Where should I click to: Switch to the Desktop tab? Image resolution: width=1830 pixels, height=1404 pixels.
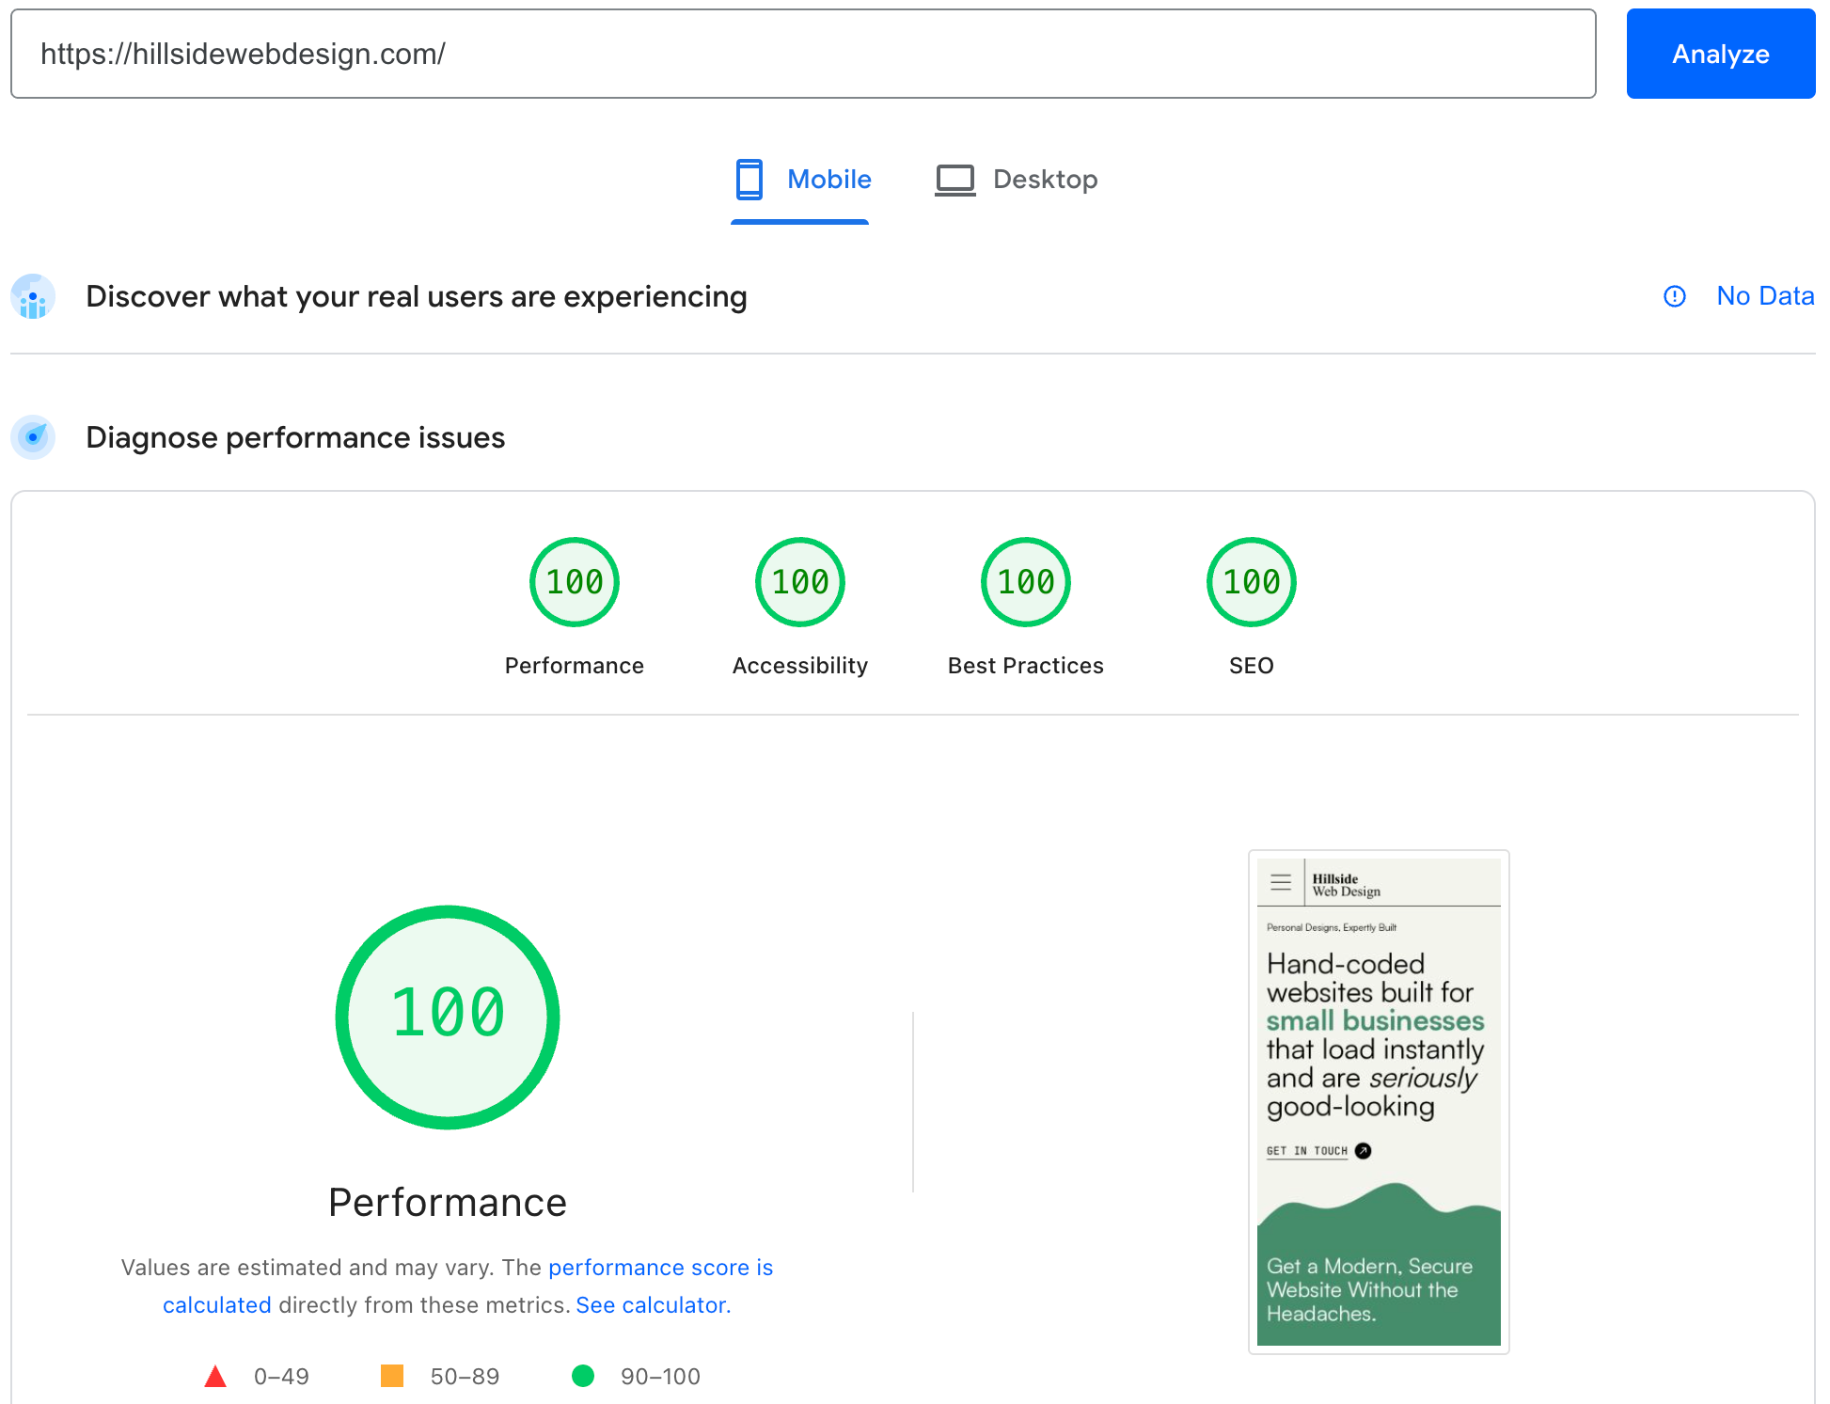pos(1046,179)
